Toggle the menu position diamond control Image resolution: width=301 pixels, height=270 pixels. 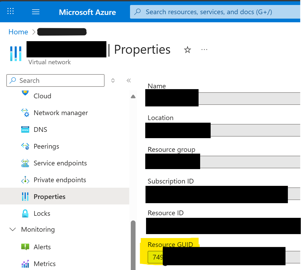113,80
